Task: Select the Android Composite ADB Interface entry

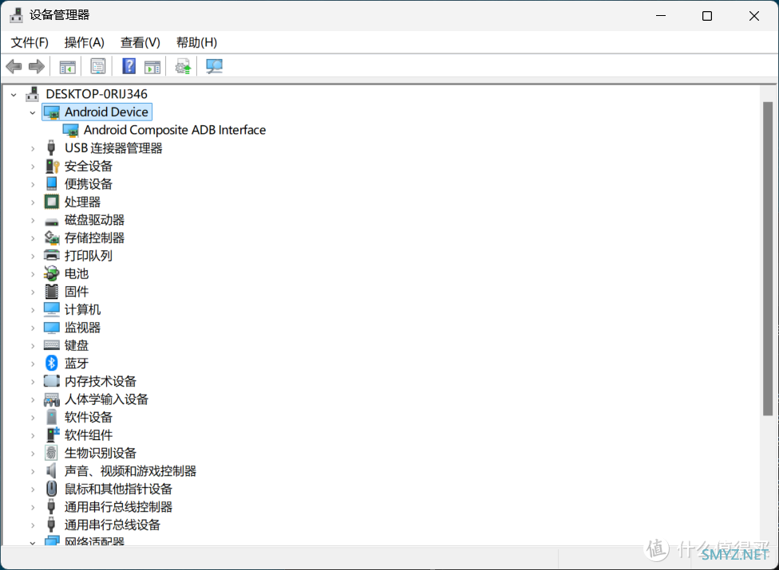Action: coord(174,130)
